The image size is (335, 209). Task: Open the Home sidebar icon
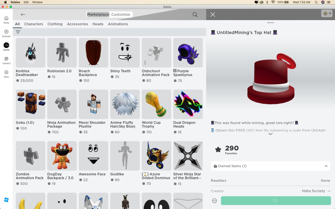[x=6, y=20]
